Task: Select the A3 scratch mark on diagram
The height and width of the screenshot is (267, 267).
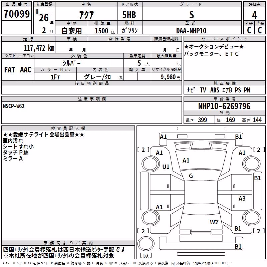Action: [x=242, y=198]
